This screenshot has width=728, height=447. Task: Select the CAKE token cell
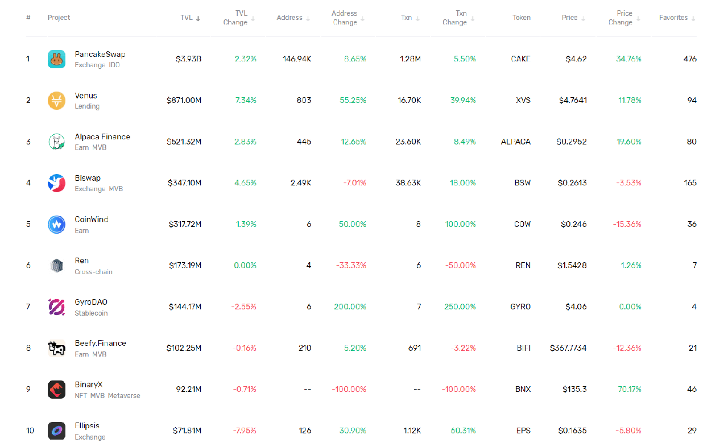coord(521,59)
